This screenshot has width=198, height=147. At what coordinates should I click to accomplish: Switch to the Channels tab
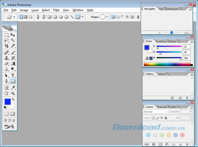pos(162,107)
